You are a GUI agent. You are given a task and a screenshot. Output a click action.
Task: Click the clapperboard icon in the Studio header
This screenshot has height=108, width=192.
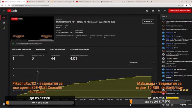pyautogui.click(x=153, y=11)
